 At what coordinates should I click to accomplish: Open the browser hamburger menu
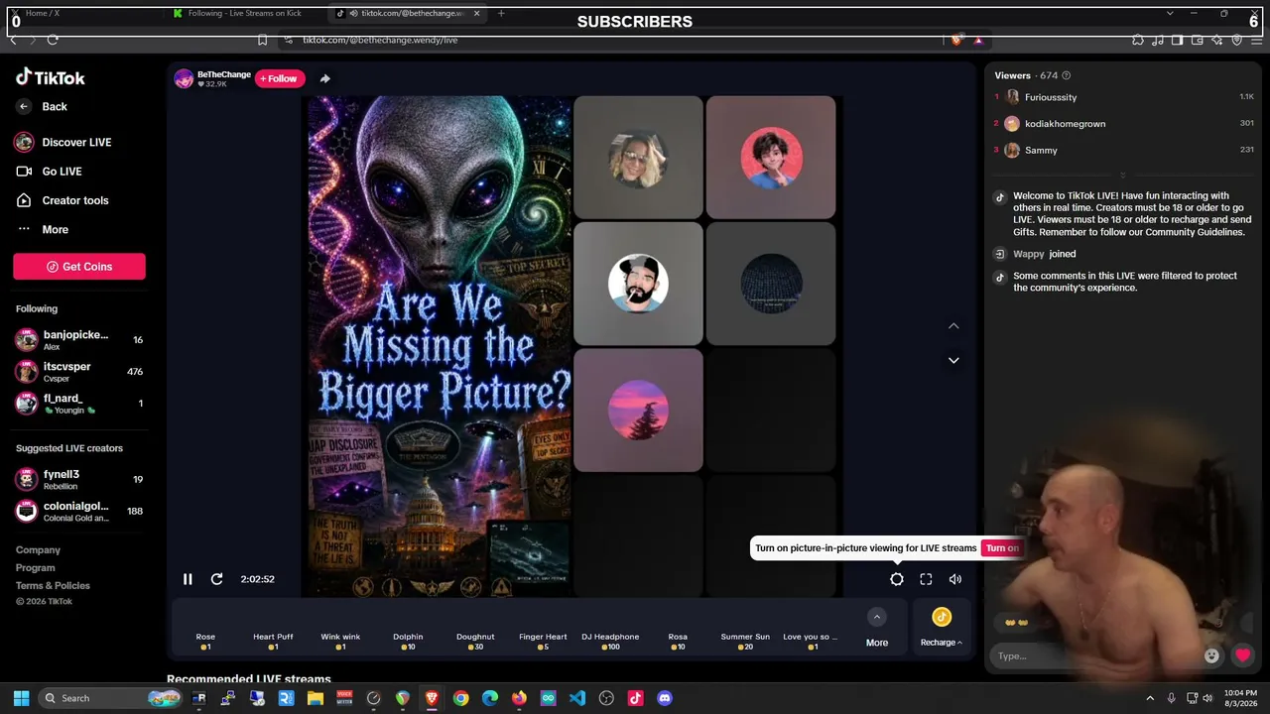coord(1257,40)
